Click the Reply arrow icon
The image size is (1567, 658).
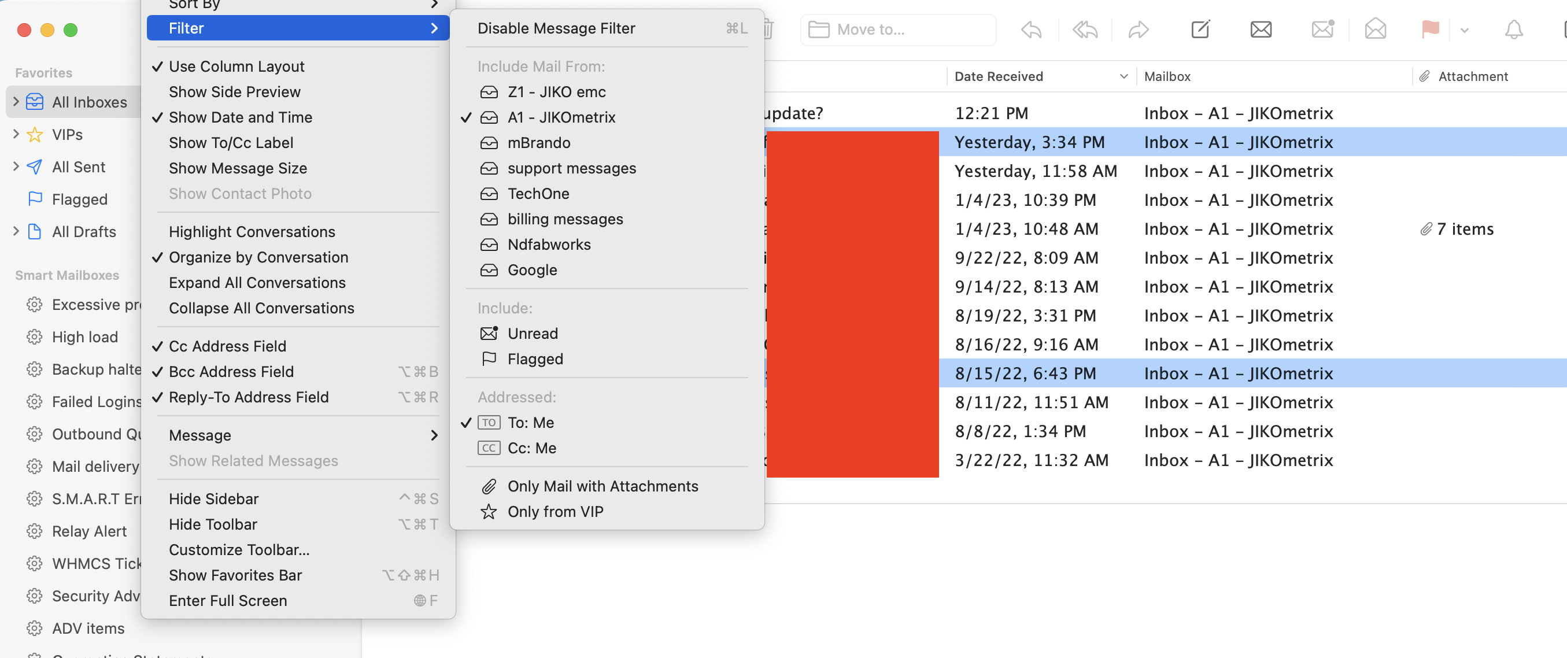tap(1030, 29)
